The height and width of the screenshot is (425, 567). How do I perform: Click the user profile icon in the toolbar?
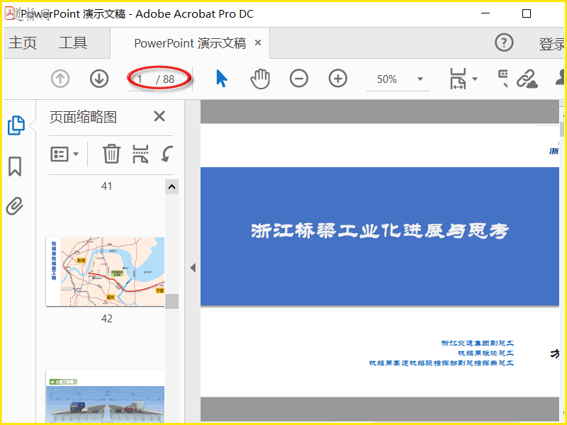[x=561, y=78]
